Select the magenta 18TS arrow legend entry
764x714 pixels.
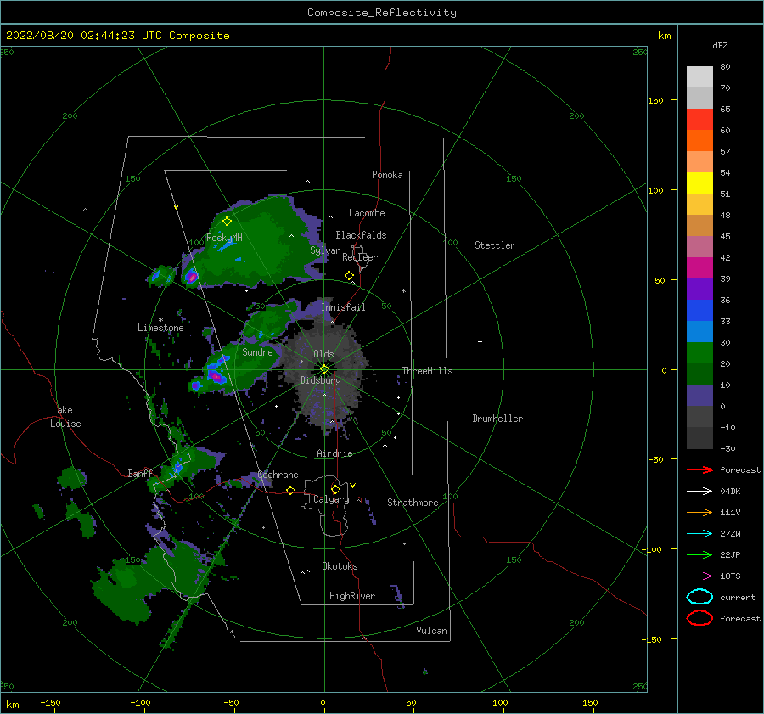click(699, 576)
